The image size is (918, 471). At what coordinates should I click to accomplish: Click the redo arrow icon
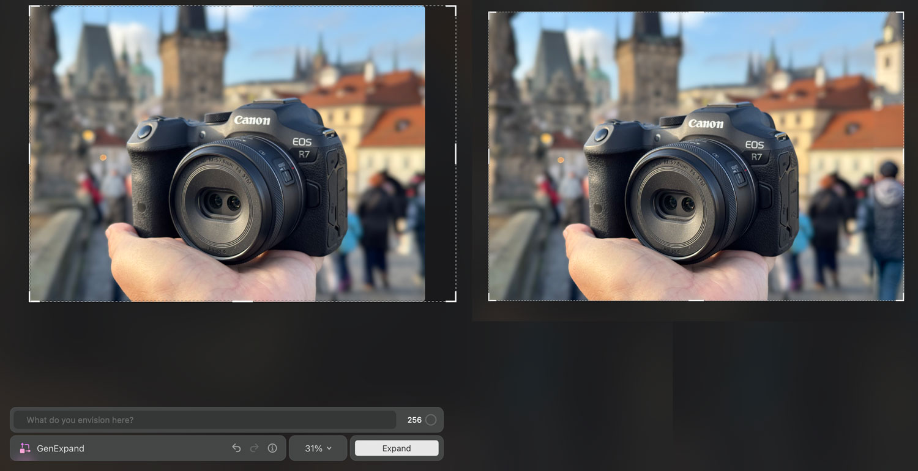coord(254,448)
